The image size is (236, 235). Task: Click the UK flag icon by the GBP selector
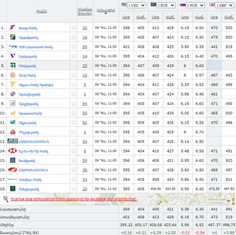(x=212, y=4)
